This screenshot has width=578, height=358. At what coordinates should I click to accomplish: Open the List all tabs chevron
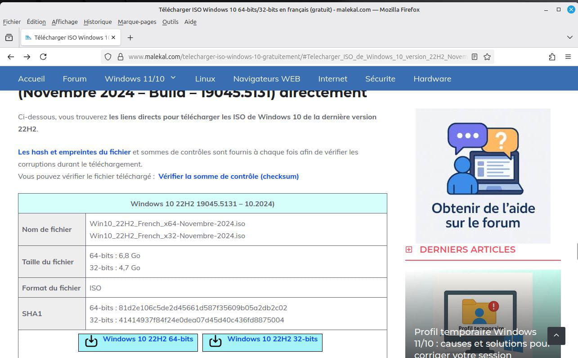pyautogui.click(x=569, y=37)
